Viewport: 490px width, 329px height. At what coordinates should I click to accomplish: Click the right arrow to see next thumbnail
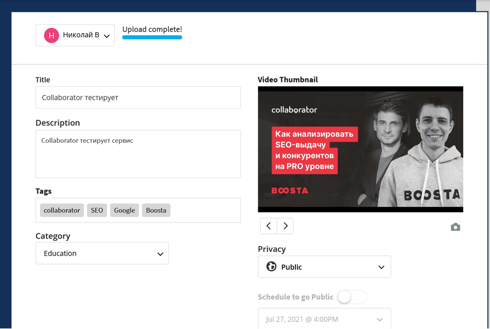click(285, 226)
